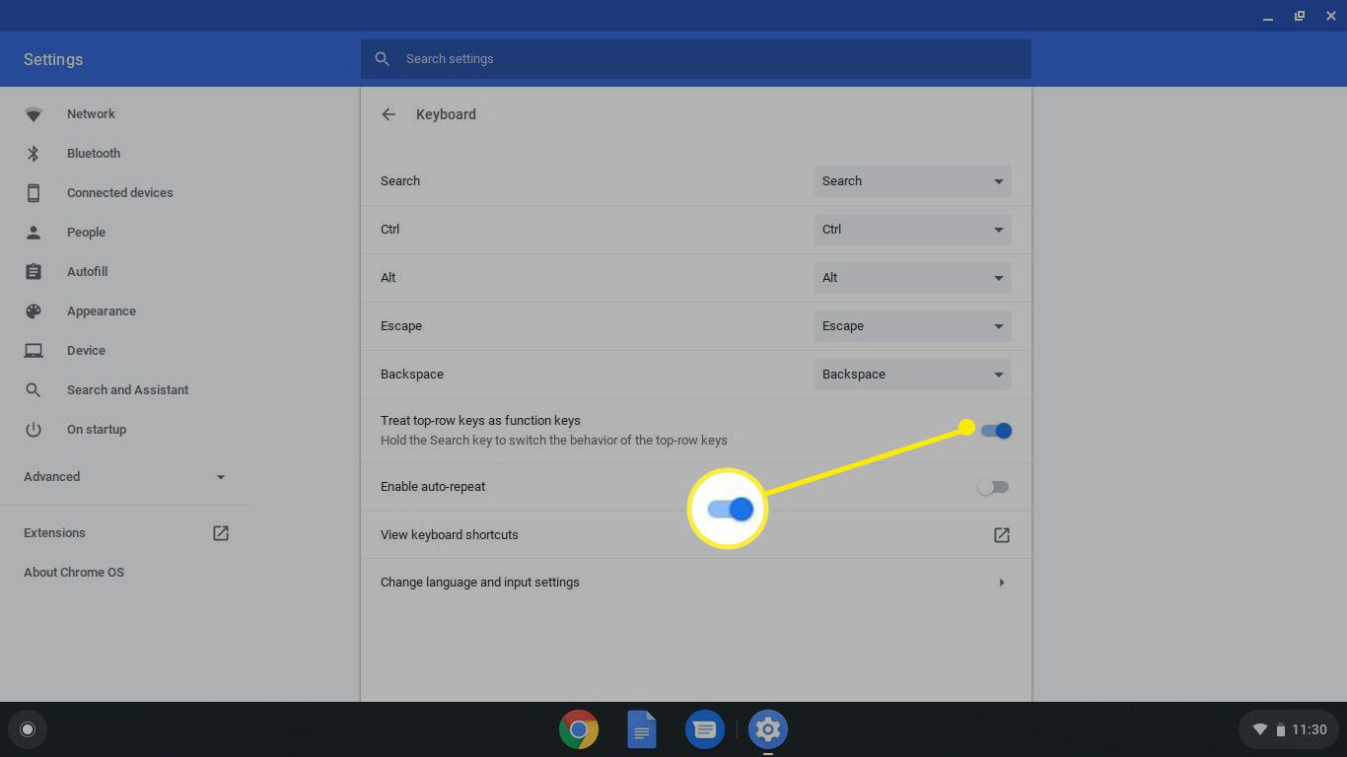Expand the Advanced section in sidebar
1347x757 pixels.
124,477
